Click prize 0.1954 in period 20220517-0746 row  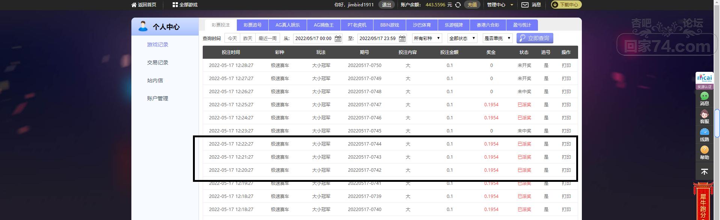tap(491, 118)
